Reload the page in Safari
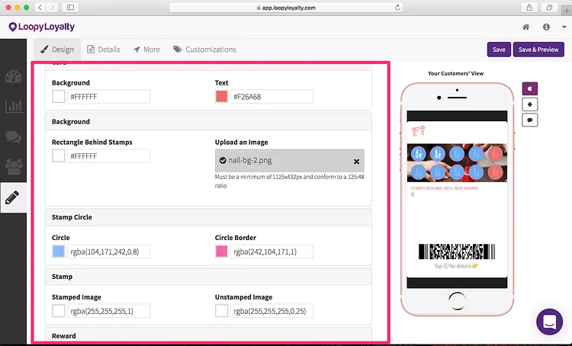 pyautogui.click(x=397, y=8)
